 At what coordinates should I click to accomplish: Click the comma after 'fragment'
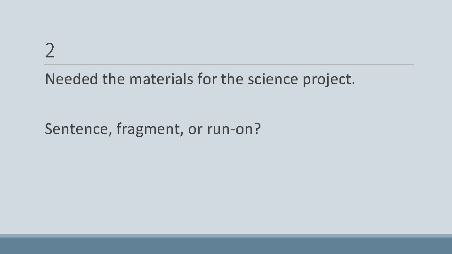pos(182,134)
